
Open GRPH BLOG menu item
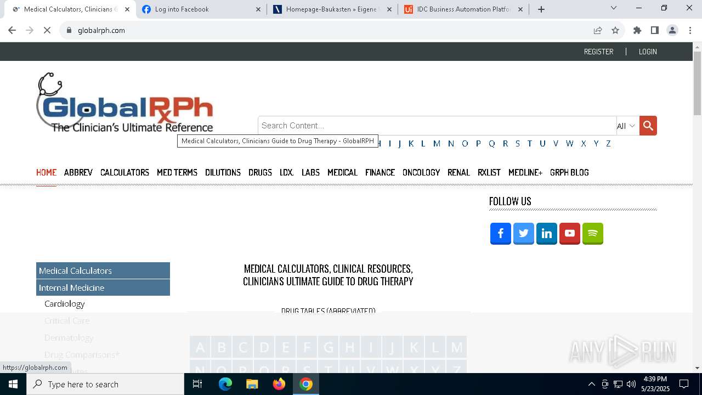point(569,172)
